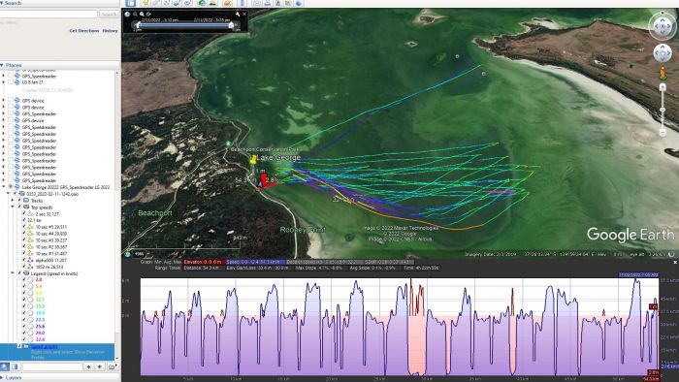Screen dimensions: 679x382
Task: Click the Get Directions link
Action: coord(84,31)
